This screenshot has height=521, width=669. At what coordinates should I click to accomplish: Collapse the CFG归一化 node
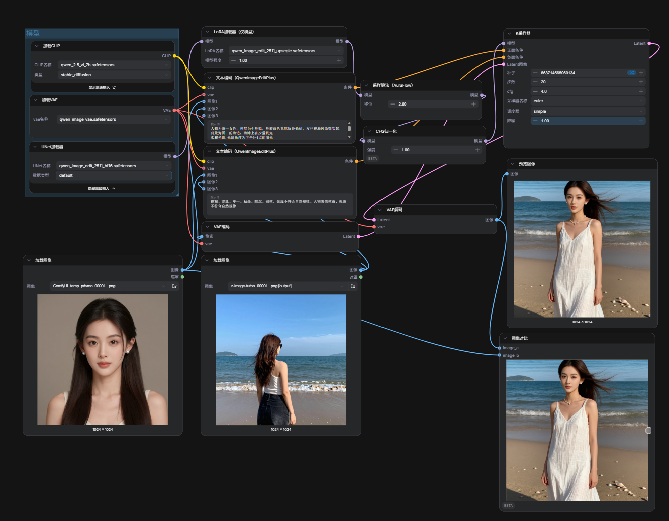[x=369, y=131]
